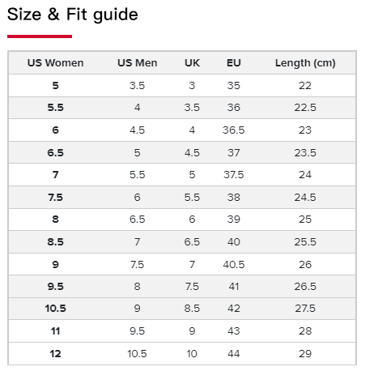Select the US Women size 10.5 cell
Viewport: 378px width, 371px height.
coord(55,309)
